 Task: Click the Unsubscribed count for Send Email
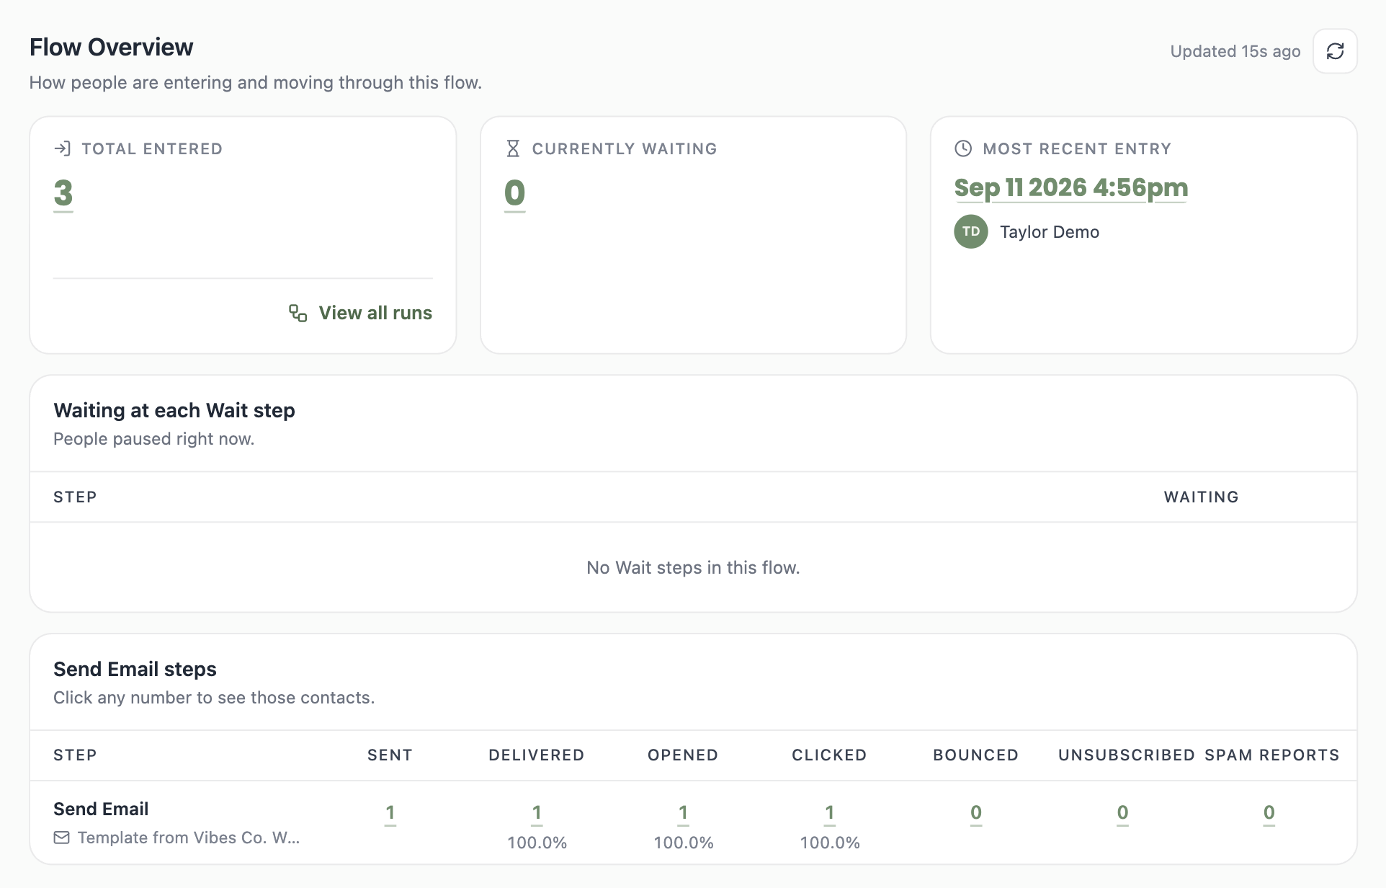point(1122,813)
